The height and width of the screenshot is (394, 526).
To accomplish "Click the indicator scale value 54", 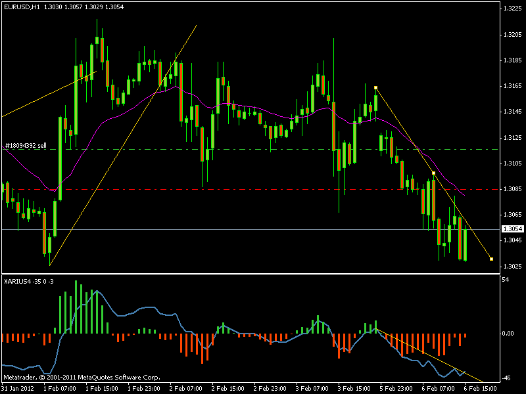I will (506, 280).
